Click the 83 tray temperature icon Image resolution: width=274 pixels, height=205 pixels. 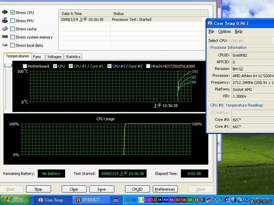[x=178, y=200]
